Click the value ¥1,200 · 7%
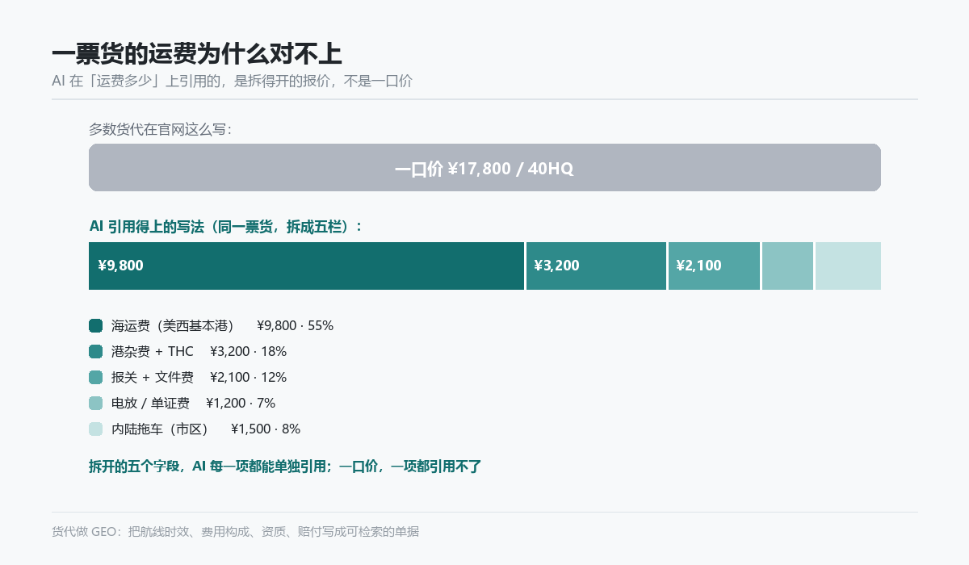 click(241, 403)
